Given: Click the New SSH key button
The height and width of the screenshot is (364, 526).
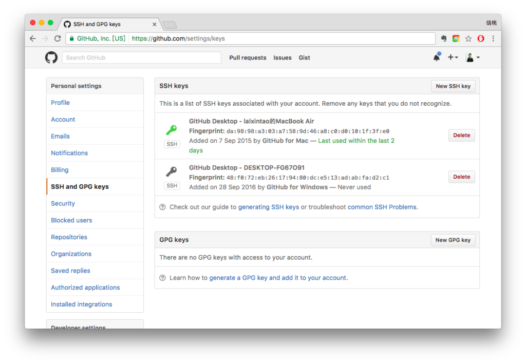Looking at the screenshot, I should point(453,86).
